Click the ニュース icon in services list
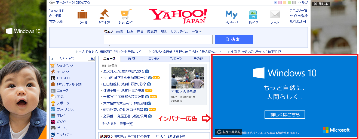 pyautogui.click(x=53, y=90)
